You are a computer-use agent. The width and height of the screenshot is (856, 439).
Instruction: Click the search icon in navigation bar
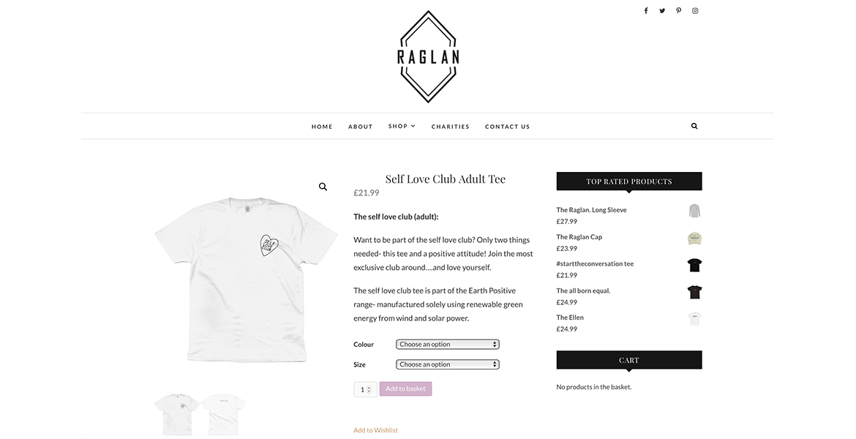click(694, 126)
